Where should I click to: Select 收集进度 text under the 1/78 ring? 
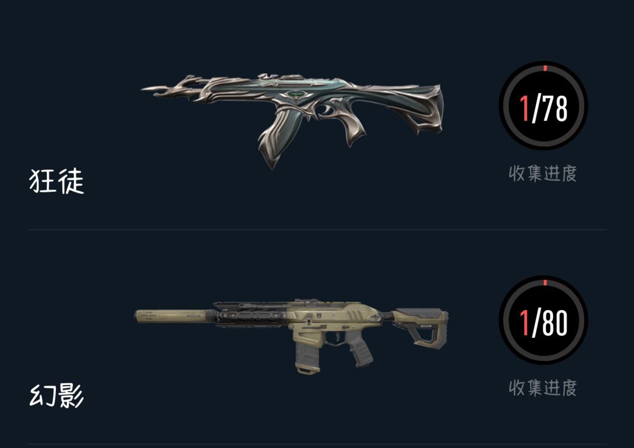[542, 173]
